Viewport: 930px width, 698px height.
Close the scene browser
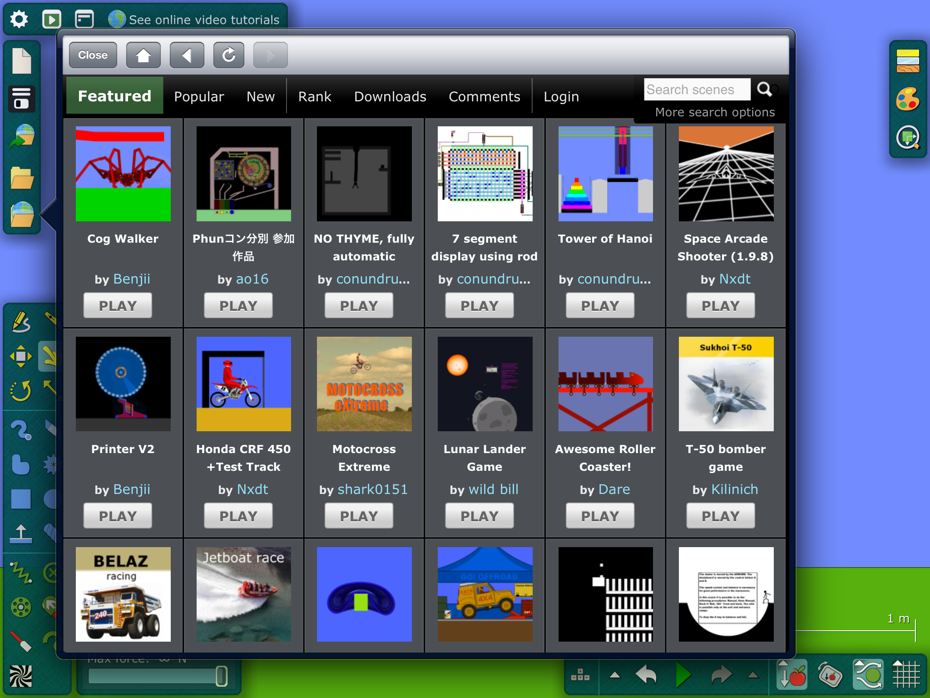[x=93, y=55]
